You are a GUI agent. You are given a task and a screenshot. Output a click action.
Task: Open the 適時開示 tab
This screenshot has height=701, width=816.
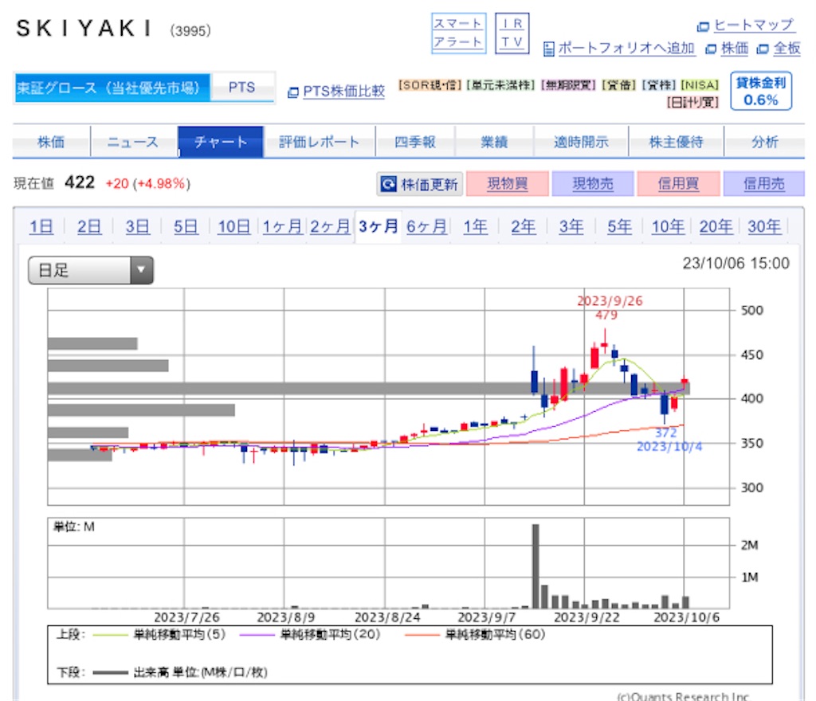coord(581,142)
